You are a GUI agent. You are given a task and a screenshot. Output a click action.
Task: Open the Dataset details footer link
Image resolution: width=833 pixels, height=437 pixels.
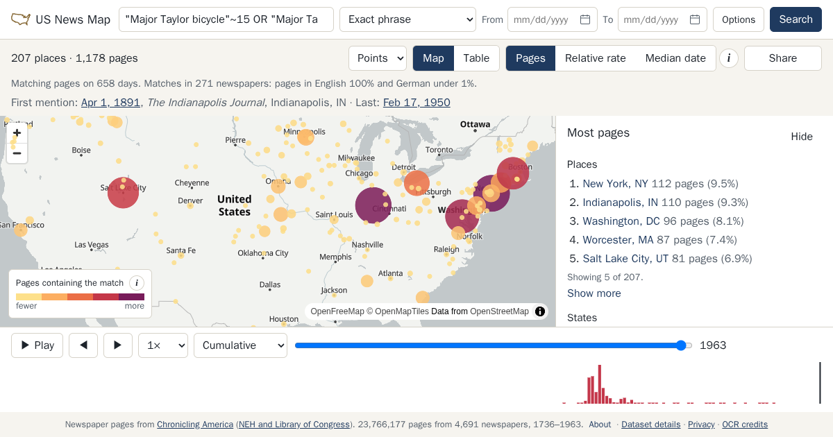[x=651, y=425]
